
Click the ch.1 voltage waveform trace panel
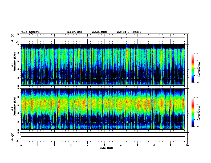coord(104,38)
